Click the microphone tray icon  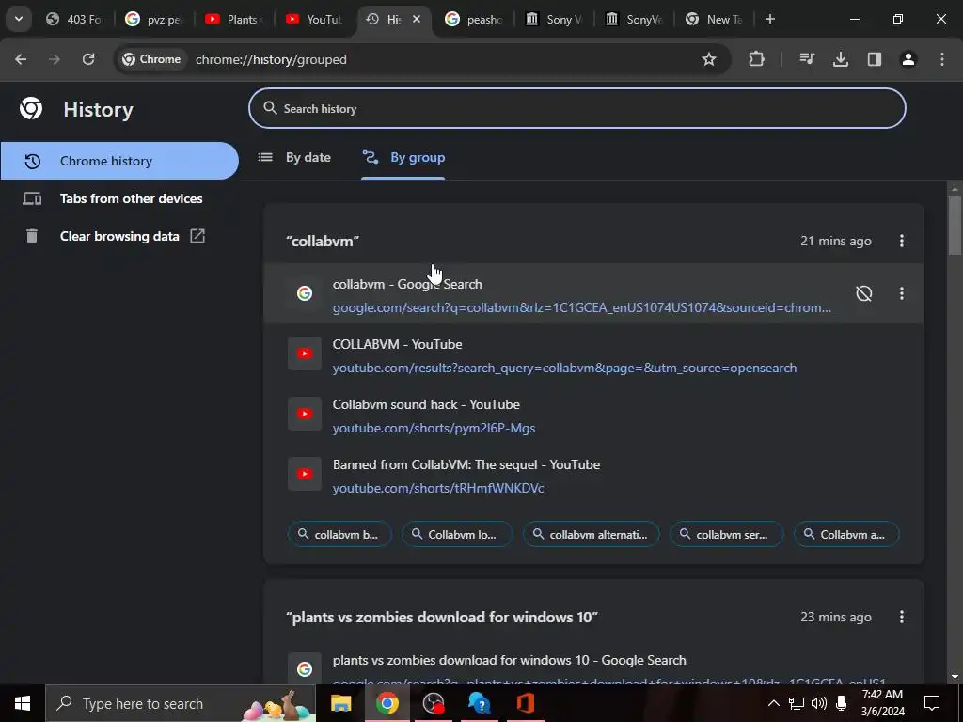pos(842,703)
